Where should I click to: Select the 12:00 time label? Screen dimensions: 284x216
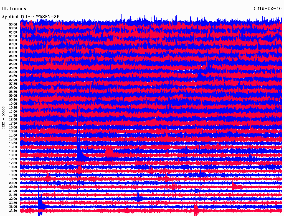point(13,120)
